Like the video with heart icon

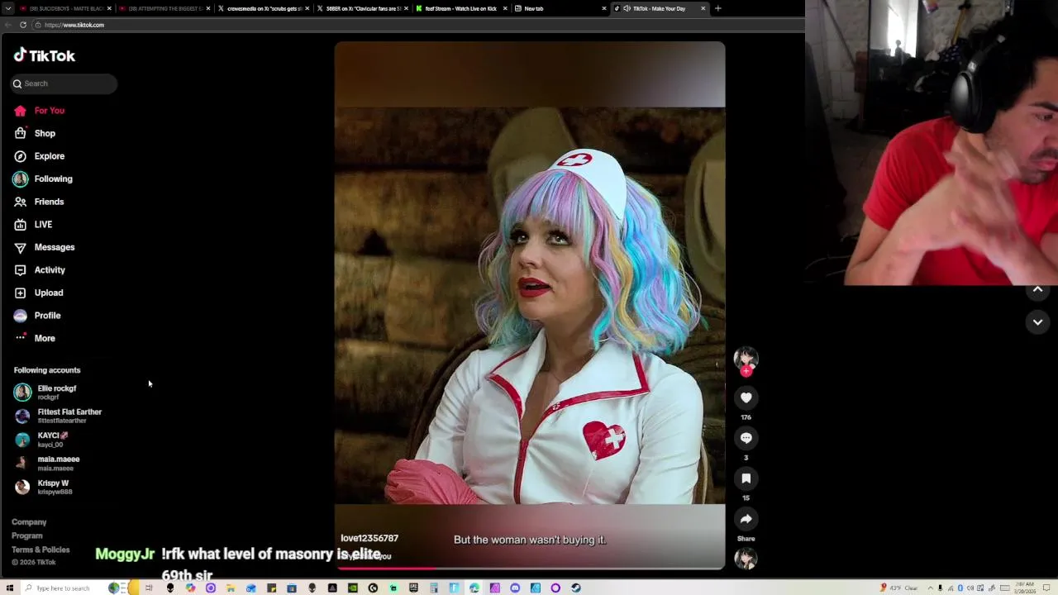(746, 398)
